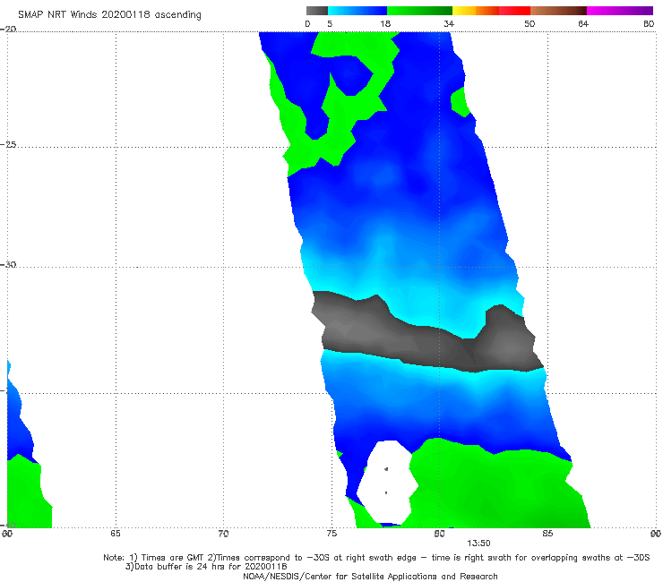
Task: Click the brown segment of the color bar
Action: (558, 11)
